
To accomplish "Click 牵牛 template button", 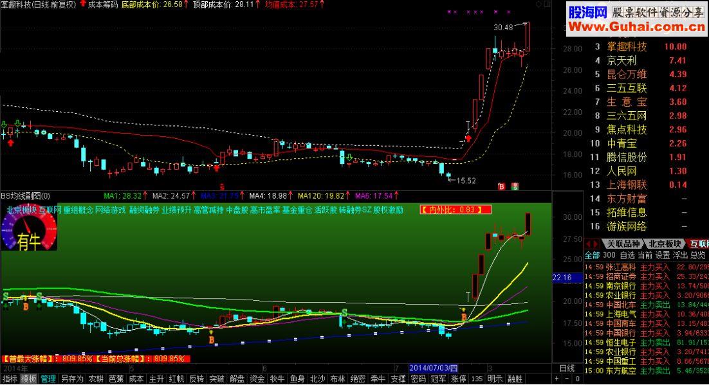I will point(378,379).
